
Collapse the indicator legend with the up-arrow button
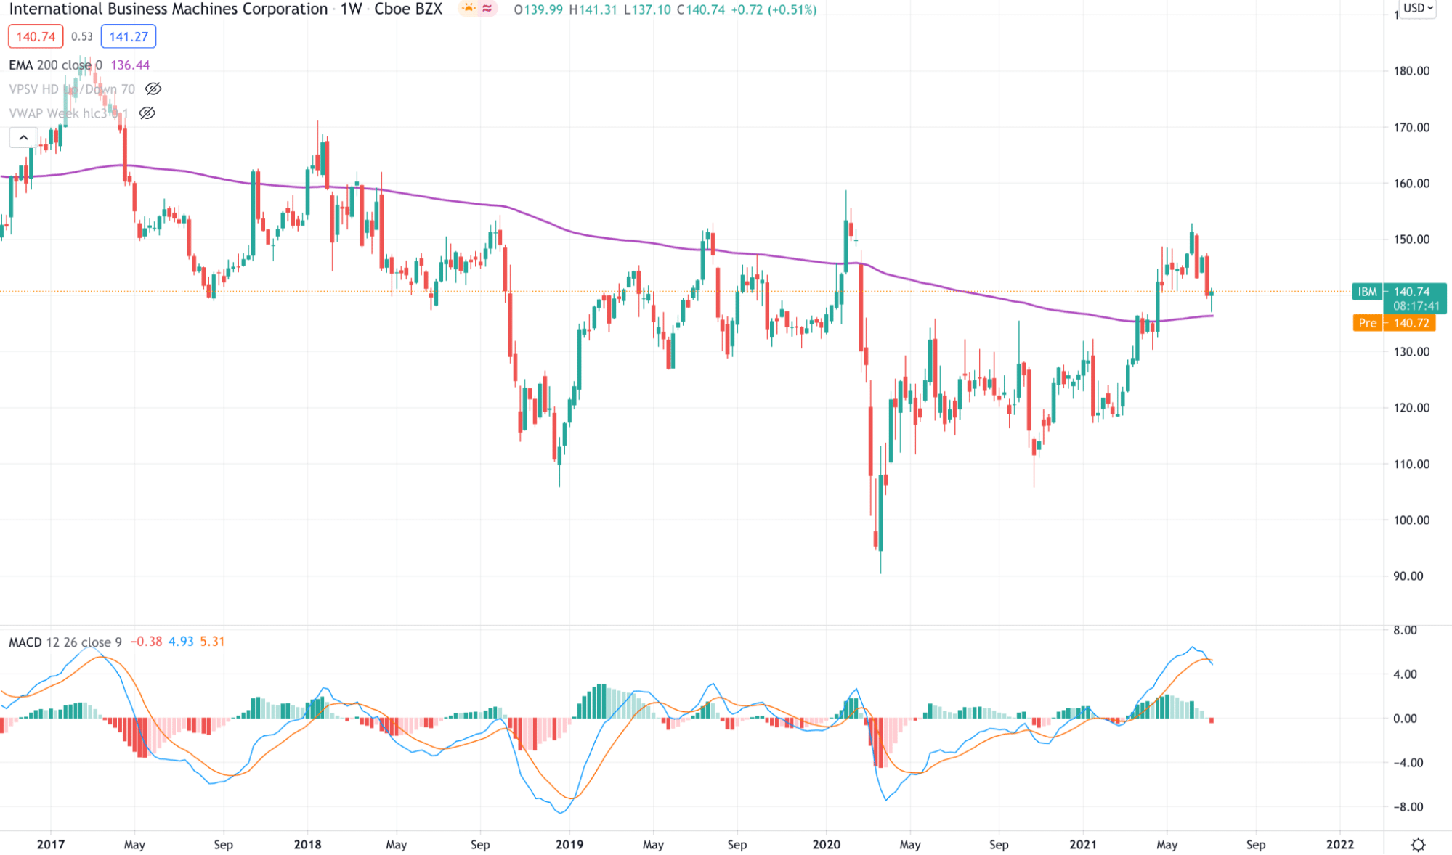[x=23, y=137]
